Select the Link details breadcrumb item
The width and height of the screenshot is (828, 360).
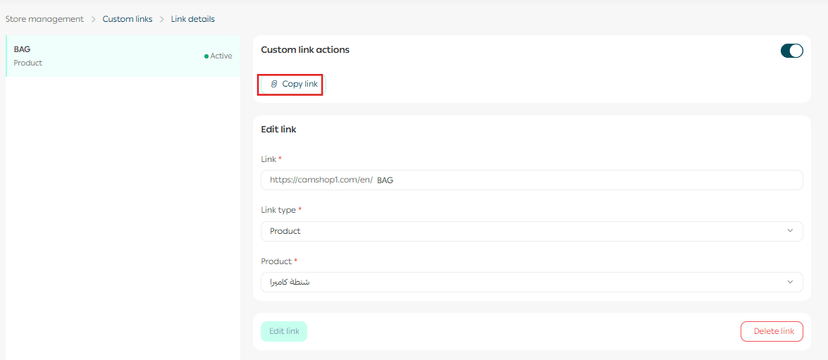click(x=192, y=19)
